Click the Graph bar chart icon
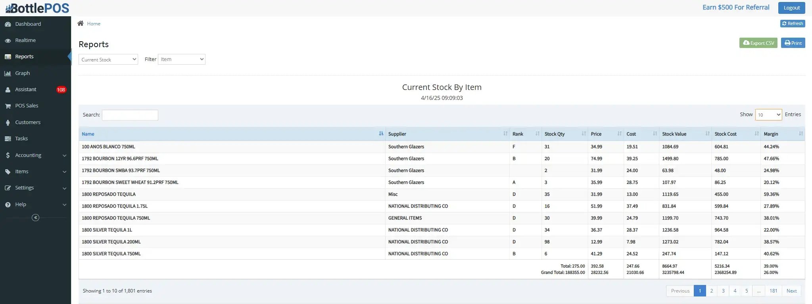Screen dimensions: 812x304 point(8,73)
